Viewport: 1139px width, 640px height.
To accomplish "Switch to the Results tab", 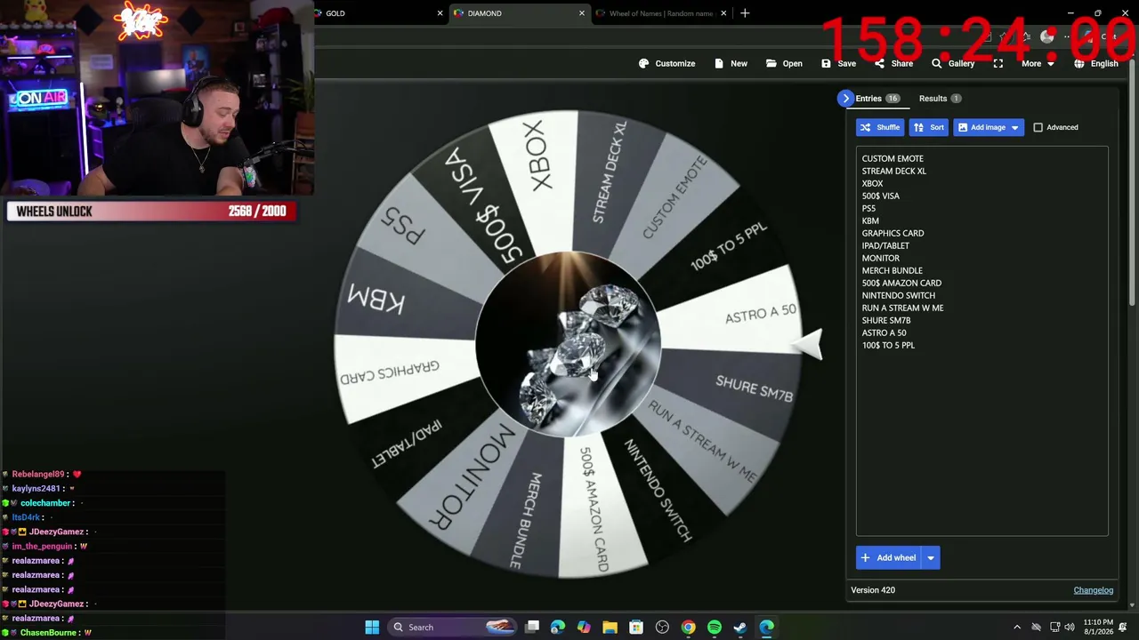I will point(940,99).
